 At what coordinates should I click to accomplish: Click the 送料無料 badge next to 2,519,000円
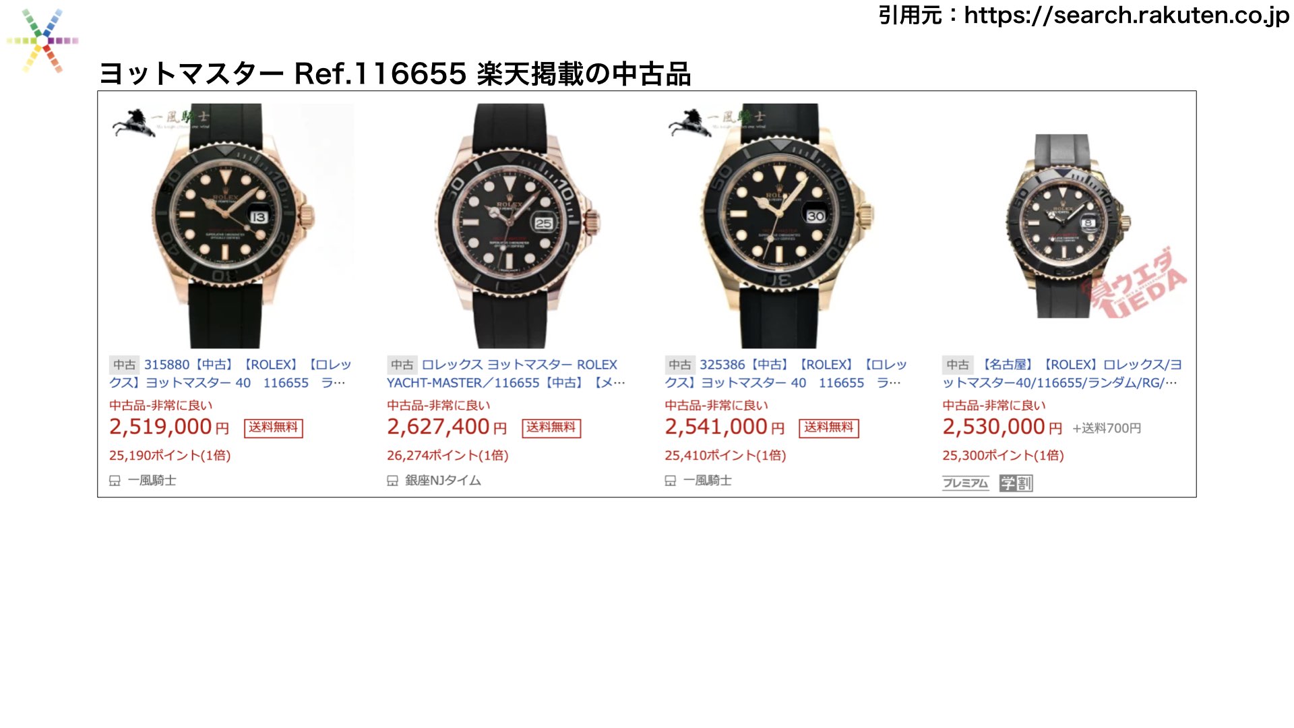tap(273, 428)
